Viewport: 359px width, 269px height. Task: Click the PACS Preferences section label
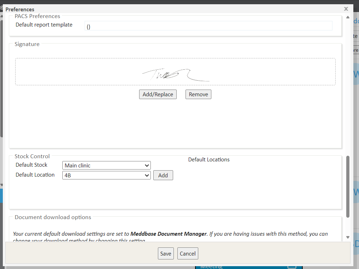click(37, 16)
